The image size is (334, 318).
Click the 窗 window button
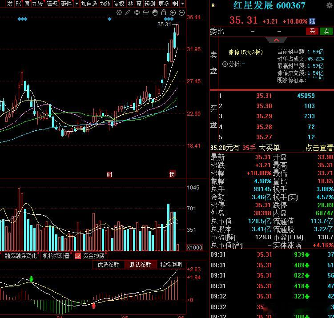139,4
